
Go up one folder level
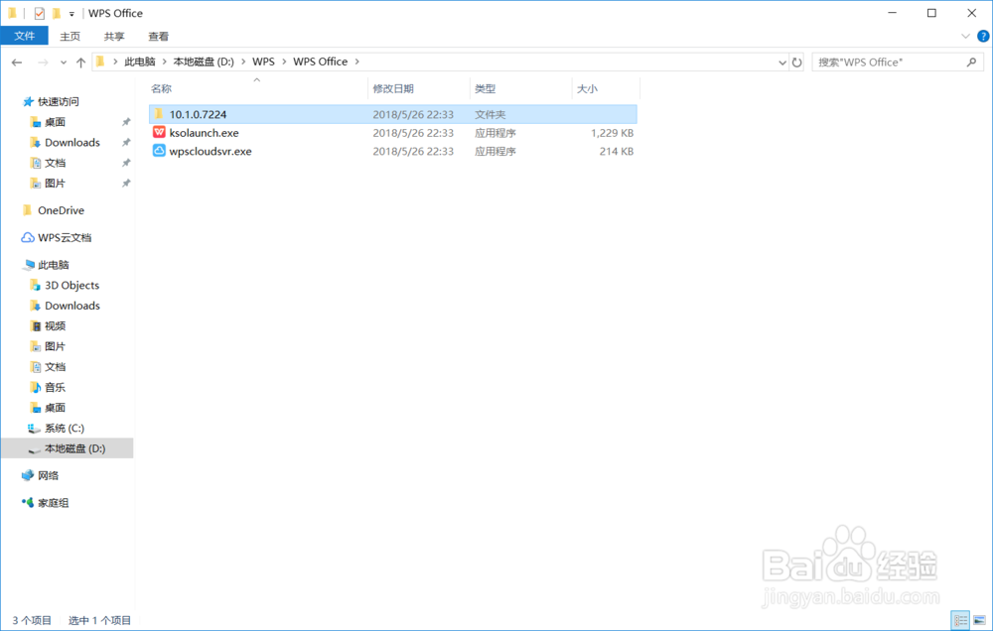tap(80, 63)
